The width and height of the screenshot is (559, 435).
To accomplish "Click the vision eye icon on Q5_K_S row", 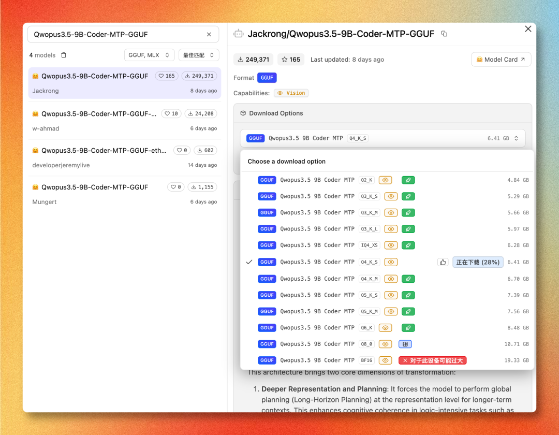I will [391, 295].
